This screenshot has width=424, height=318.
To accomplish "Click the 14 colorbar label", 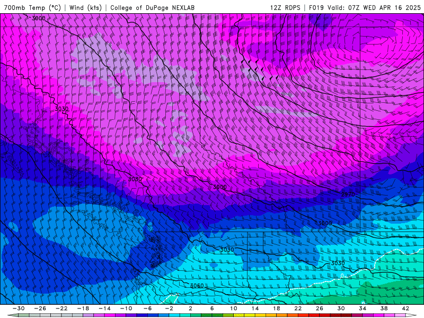I will (255, 308).
